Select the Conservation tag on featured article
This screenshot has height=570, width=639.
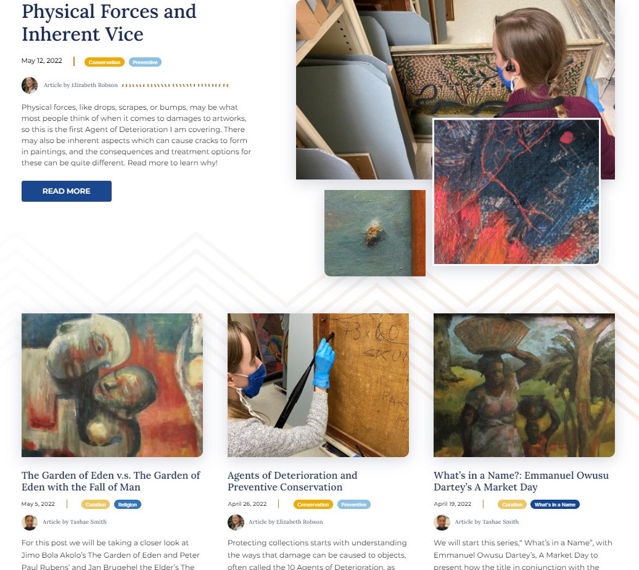point(104,62)
